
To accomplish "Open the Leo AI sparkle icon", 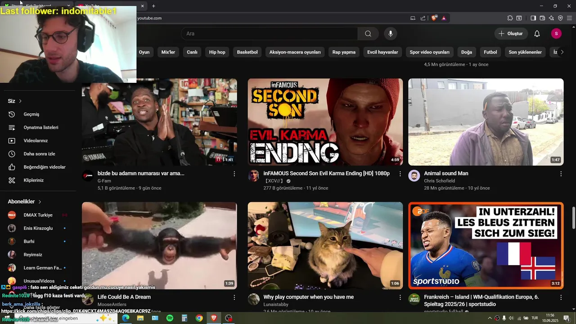I will tap(551, 18).
